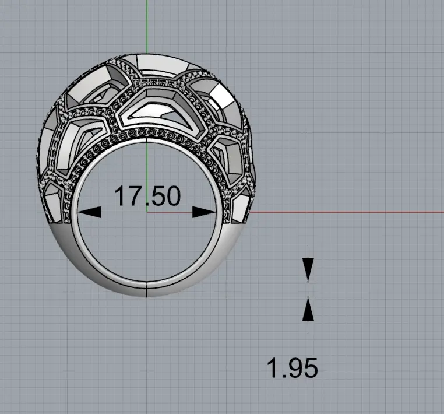Select the 17.50 dimension text
444x414 pixels.
pyautogui.click(x=147, y=197)
